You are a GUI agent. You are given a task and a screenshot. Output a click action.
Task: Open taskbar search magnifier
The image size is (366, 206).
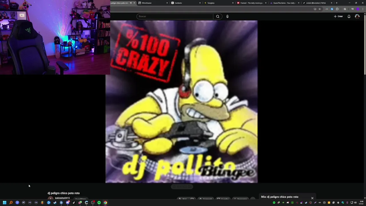[11, 203]
